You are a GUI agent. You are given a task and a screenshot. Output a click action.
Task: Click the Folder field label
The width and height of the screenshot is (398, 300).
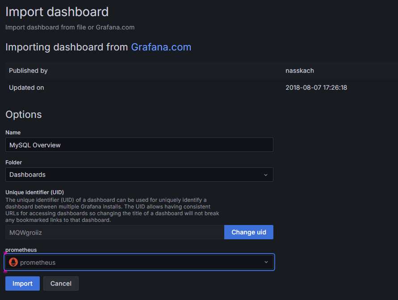[14, 162]
